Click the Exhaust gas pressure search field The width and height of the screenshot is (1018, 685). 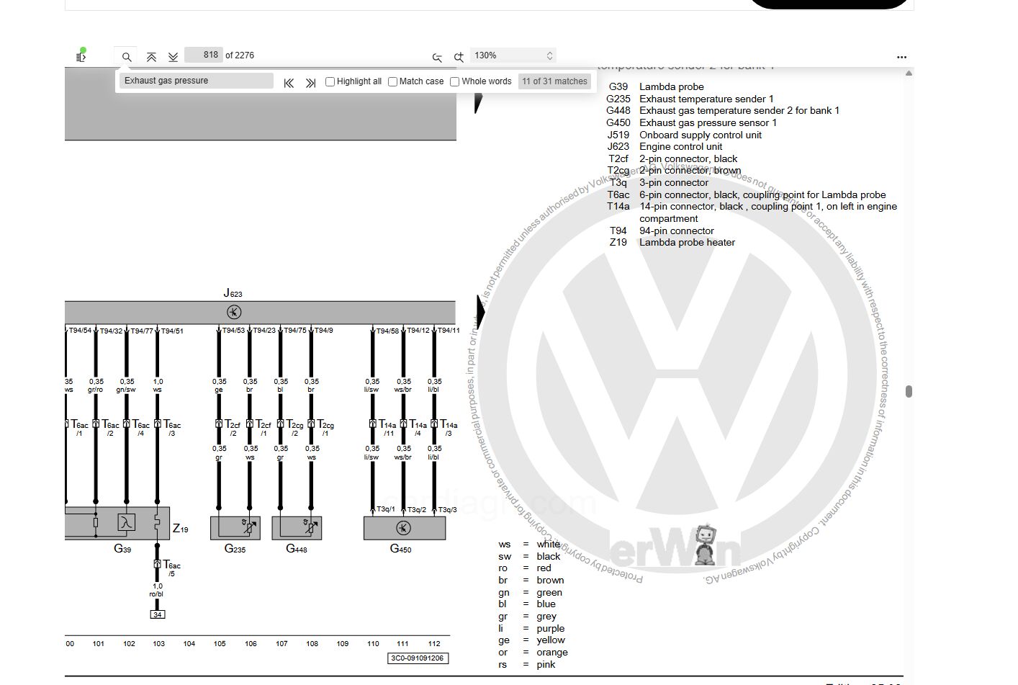pos(196,81)
